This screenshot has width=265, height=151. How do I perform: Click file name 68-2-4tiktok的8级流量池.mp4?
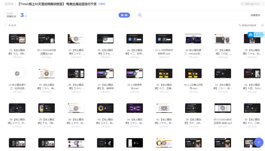click(47, 52)
